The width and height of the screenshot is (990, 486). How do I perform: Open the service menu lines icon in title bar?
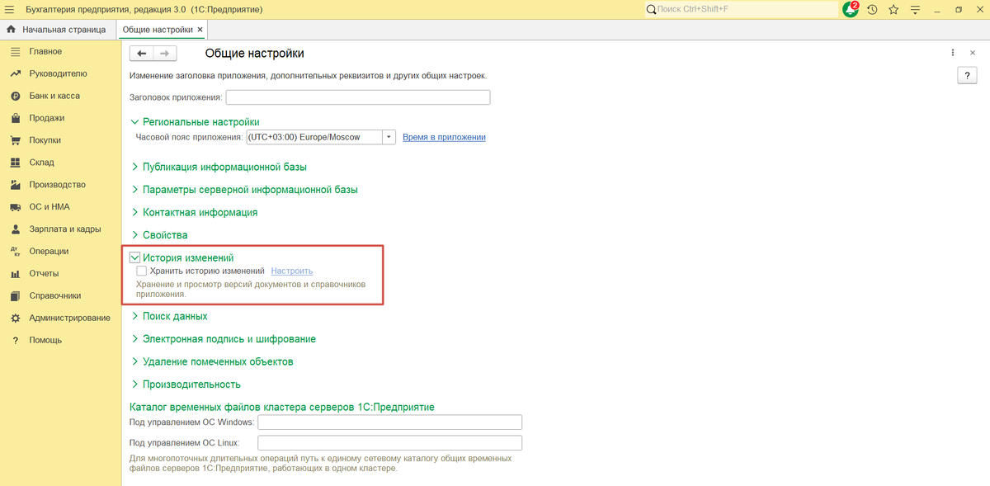click(915, 9)
